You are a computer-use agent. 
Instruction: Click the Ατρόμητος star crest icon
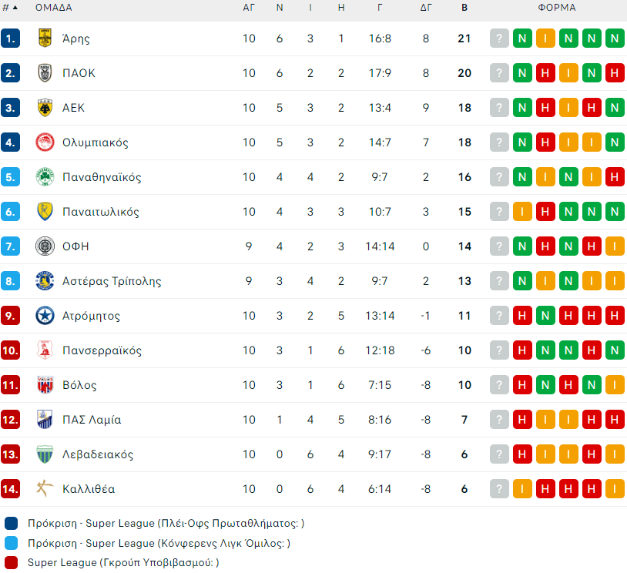45,316
